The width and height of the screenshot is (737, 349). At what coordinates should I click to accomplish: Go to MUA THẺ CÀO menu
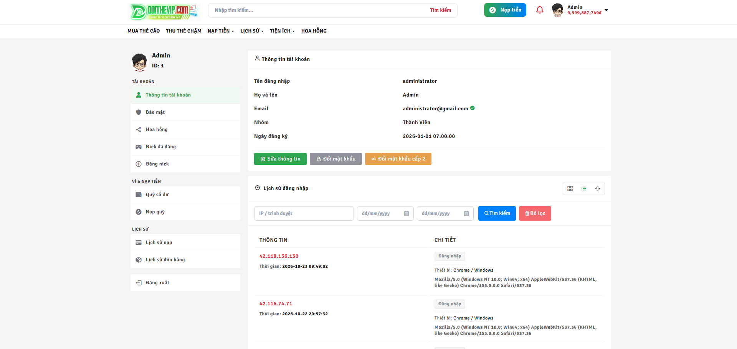[x=144, y=31]
